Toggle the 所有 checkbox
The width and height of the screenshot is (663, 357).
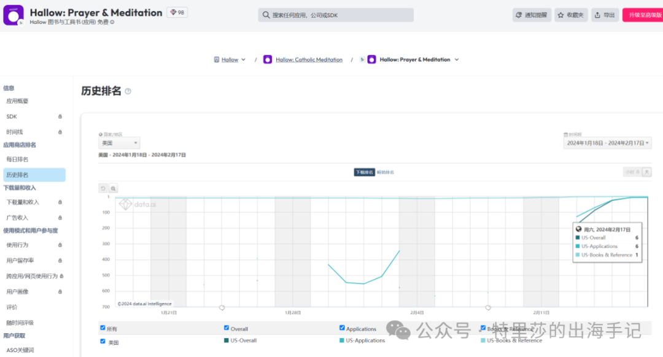(x=103, y=328)
